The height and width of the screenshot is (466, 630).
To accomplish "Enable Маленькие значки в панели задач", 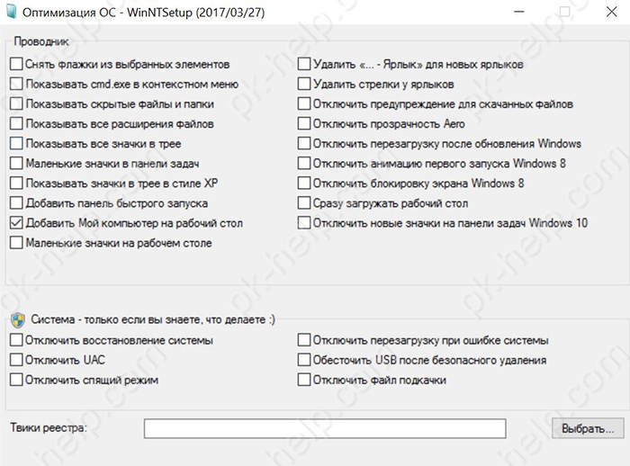I will [16, 163].
